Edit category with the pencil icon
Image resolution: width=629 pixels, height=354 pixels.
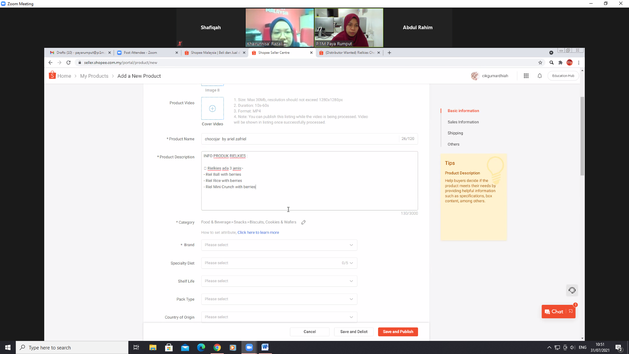point(303,222)
